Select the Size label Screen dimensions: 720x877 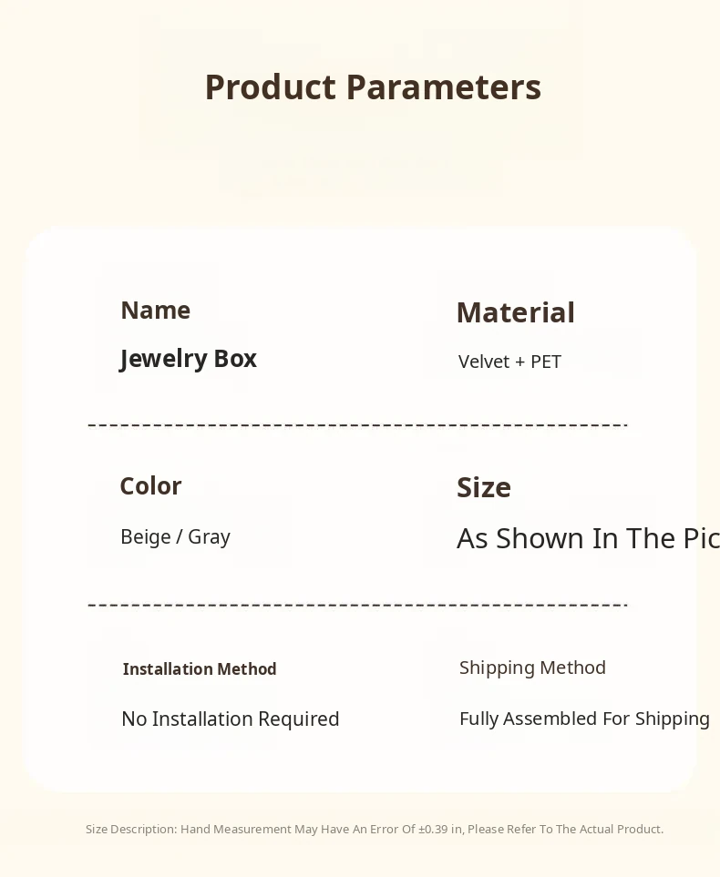483,488
